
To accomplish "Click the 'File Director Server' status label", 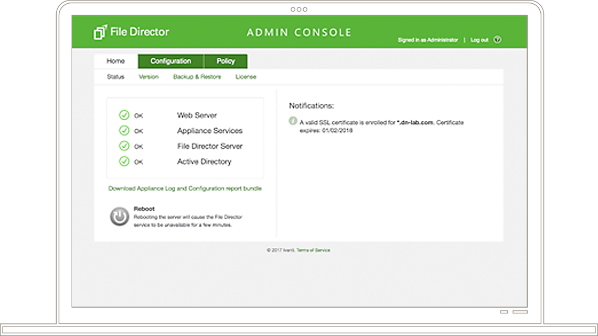I will (210, 146).
